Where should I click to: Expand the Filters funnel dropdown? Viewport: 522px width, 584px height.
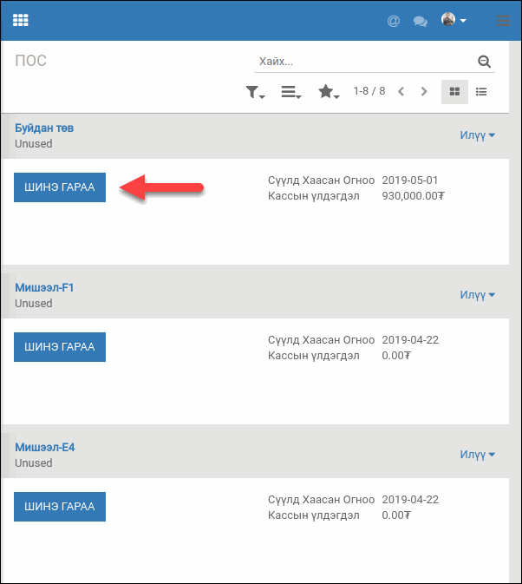coord(255,92)
